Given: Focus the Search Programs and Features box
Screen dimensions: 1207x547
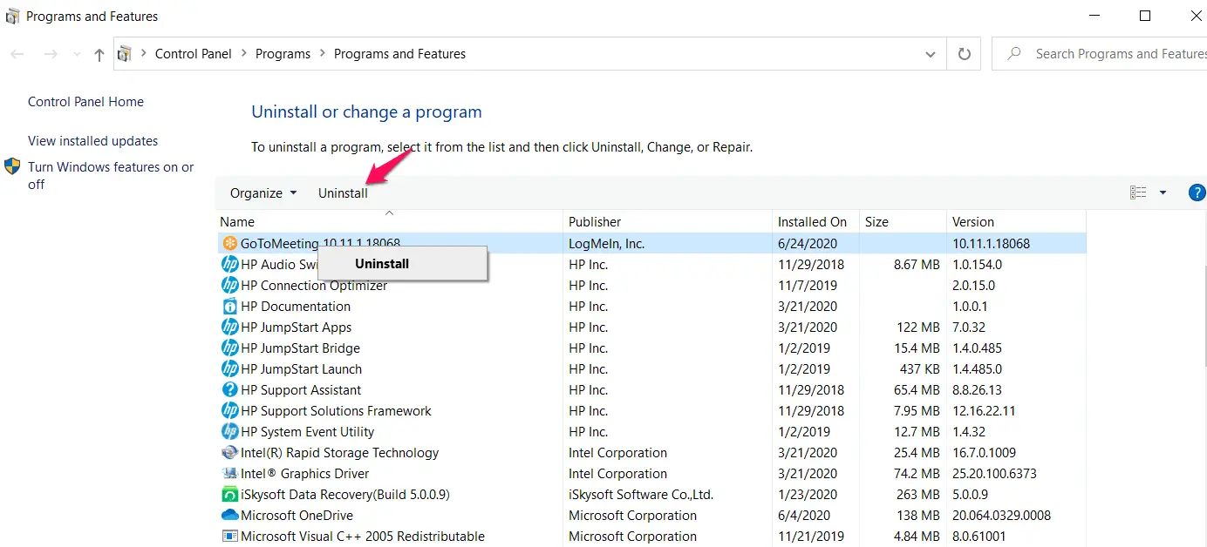Looking at the screenshot, I should (1100, 54).
